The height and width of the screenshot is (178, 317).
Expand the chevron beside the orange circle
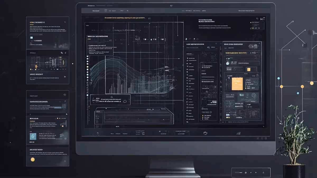[x=65, y=161]
